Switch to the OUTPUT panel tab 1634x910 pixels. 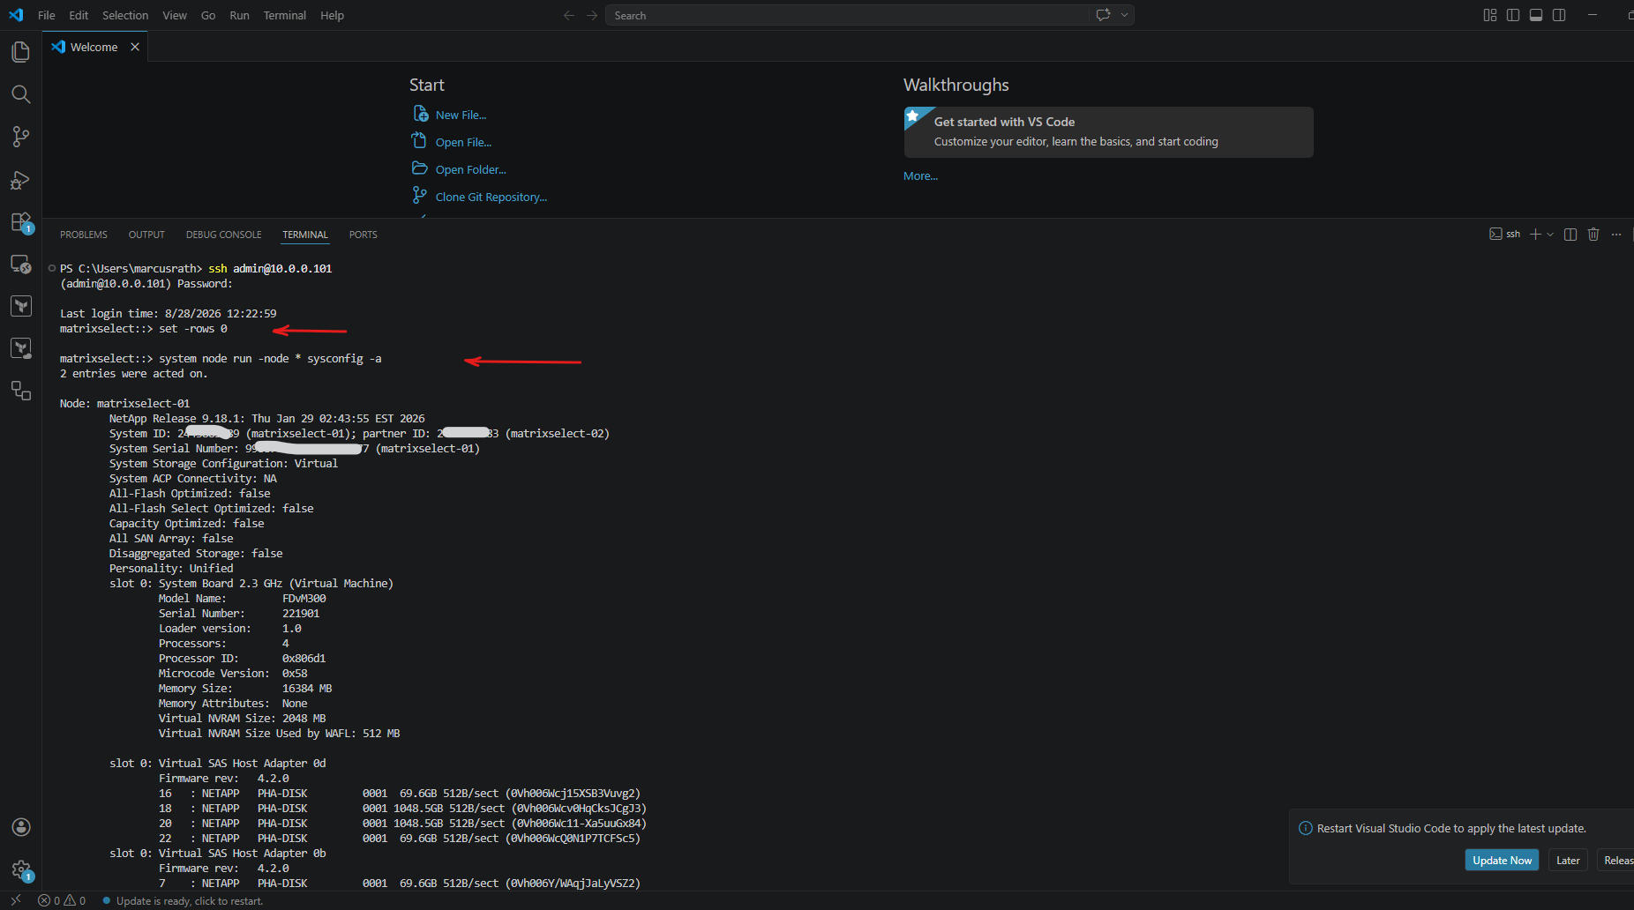pyautogui.click(x=146, y=235)
